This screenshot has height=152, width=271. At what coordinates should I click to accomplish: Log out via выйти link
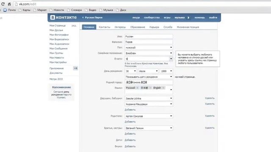213,18
